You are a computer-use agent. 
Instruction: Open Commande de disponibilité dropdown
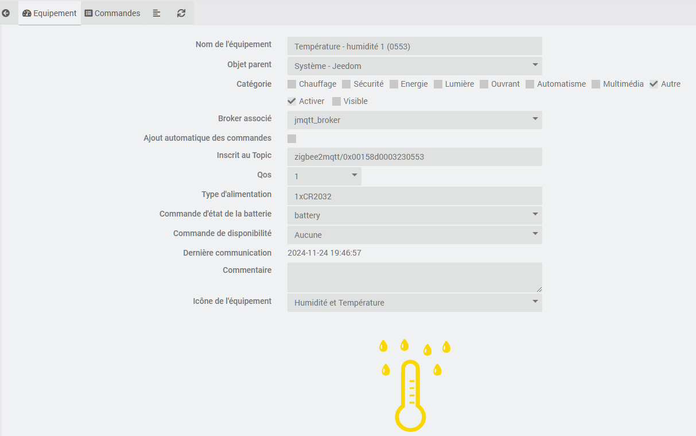coord(414,235)
